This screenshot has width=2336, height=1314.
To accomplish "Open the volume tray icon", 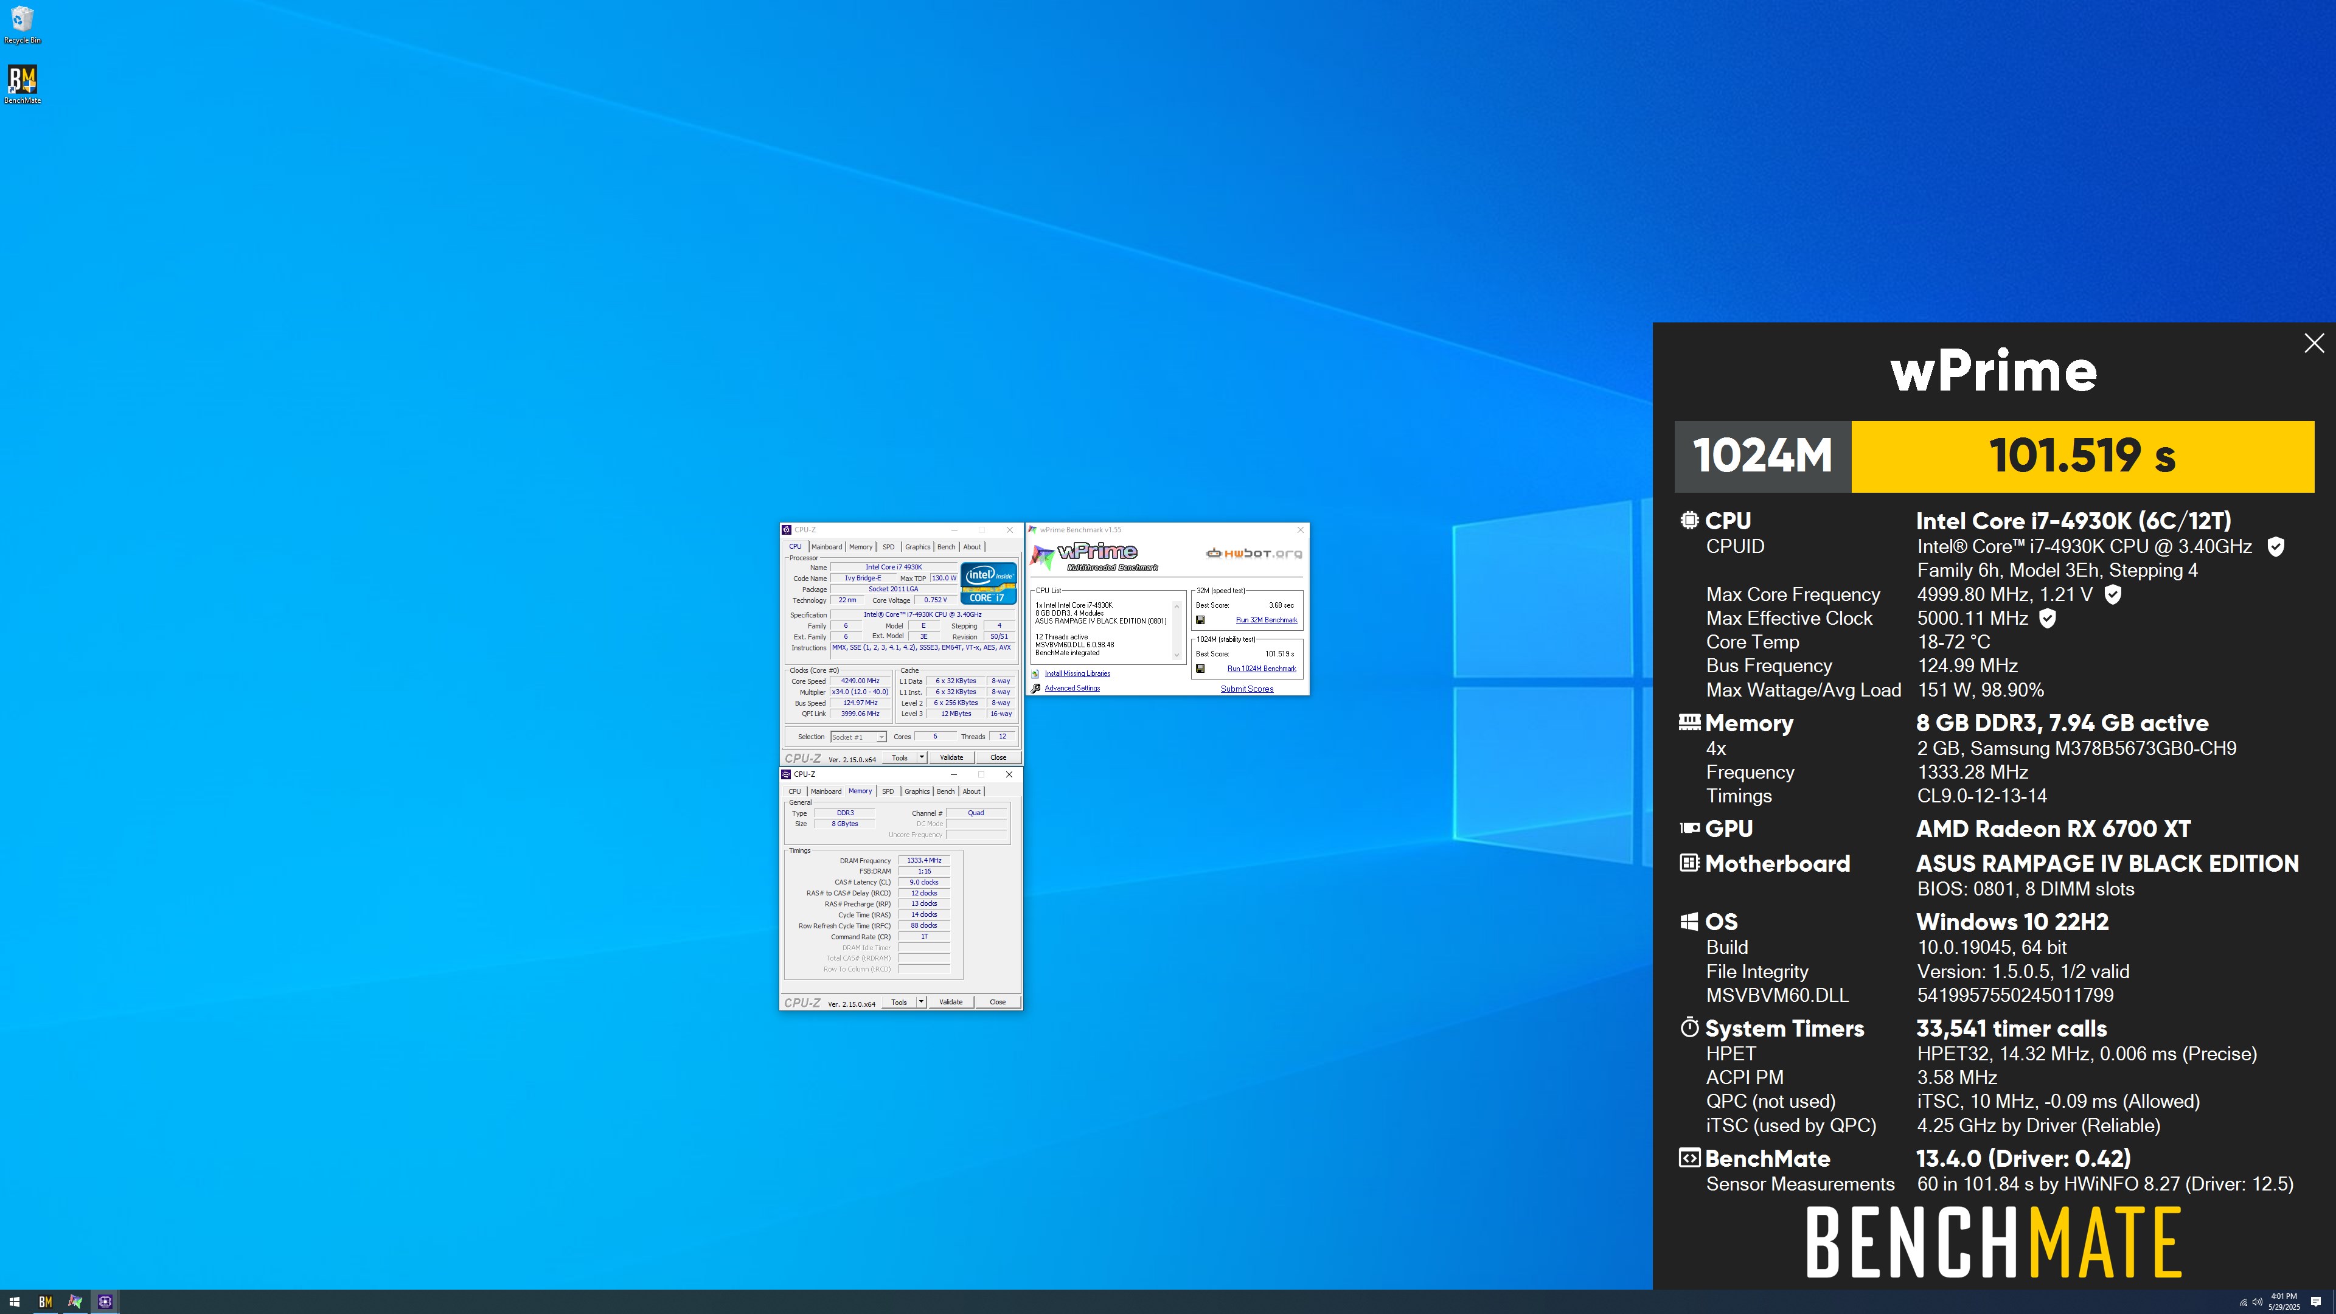I will [x=2256, y=1302].
